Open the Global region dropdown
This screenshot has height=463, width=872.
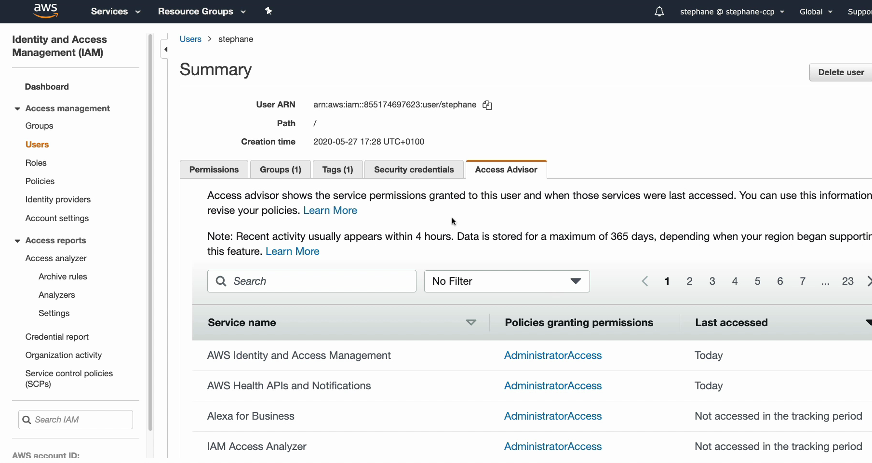[x=816, y=12]
